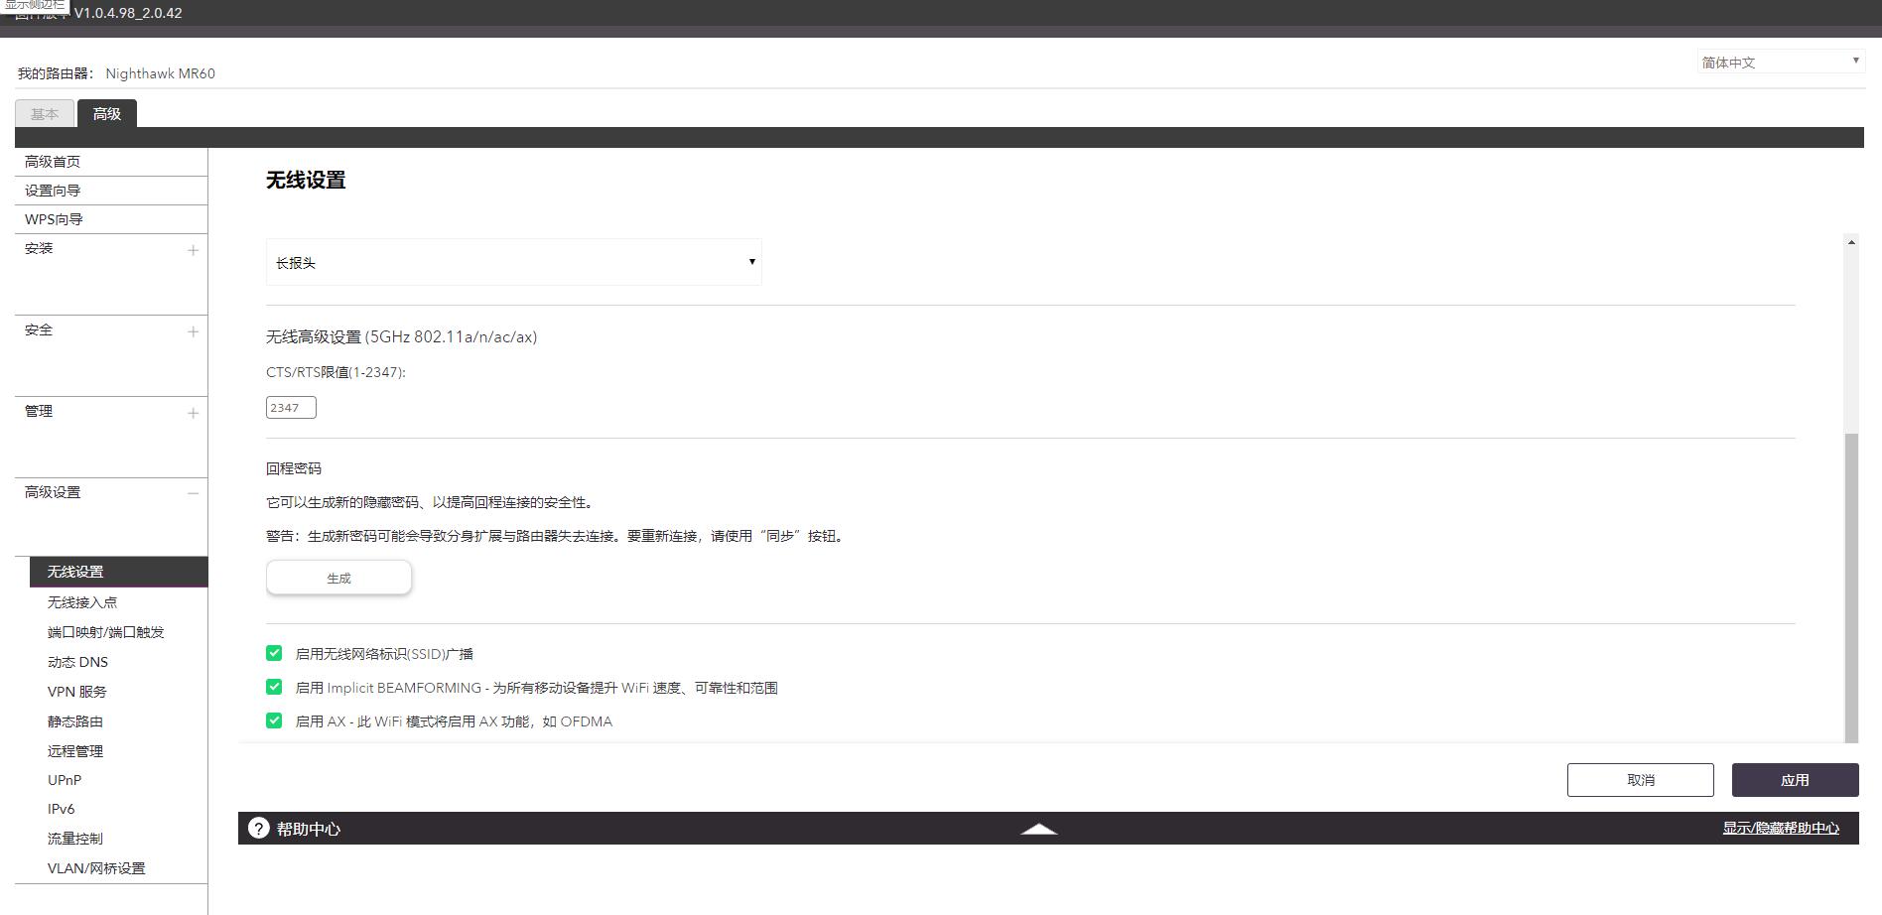Select the 高级 tab
1882x915 pixels.
coord(107,113)
